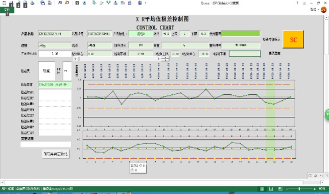
Task: Click the 产品名称 input field
Action: (55, 34)
